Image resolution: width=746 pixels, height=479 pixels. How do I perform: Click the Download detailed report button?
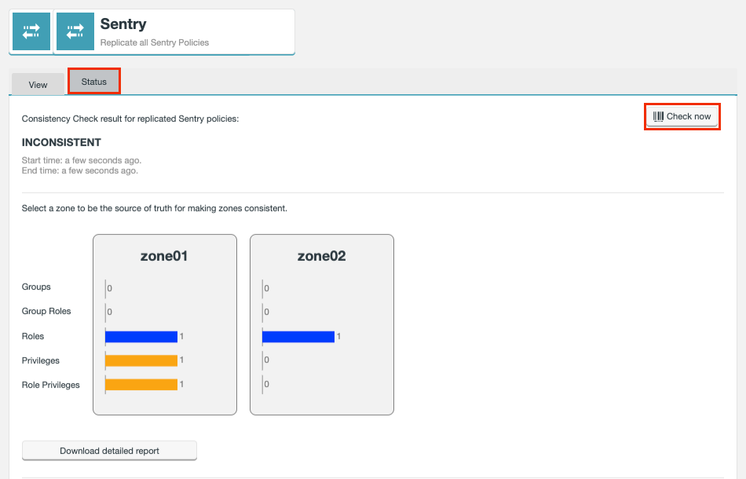(109, 450)
